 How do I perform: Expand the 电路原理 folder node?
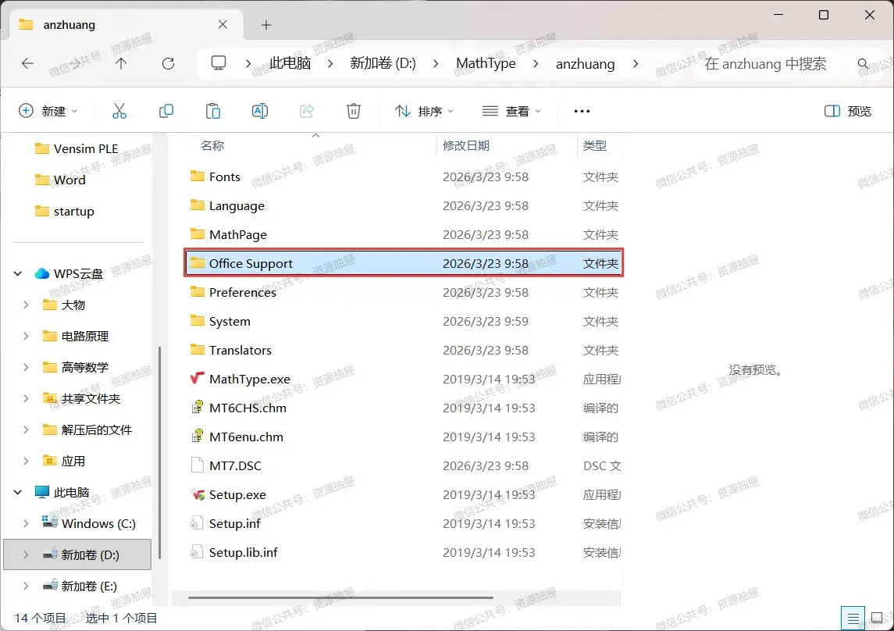[26, 336]
